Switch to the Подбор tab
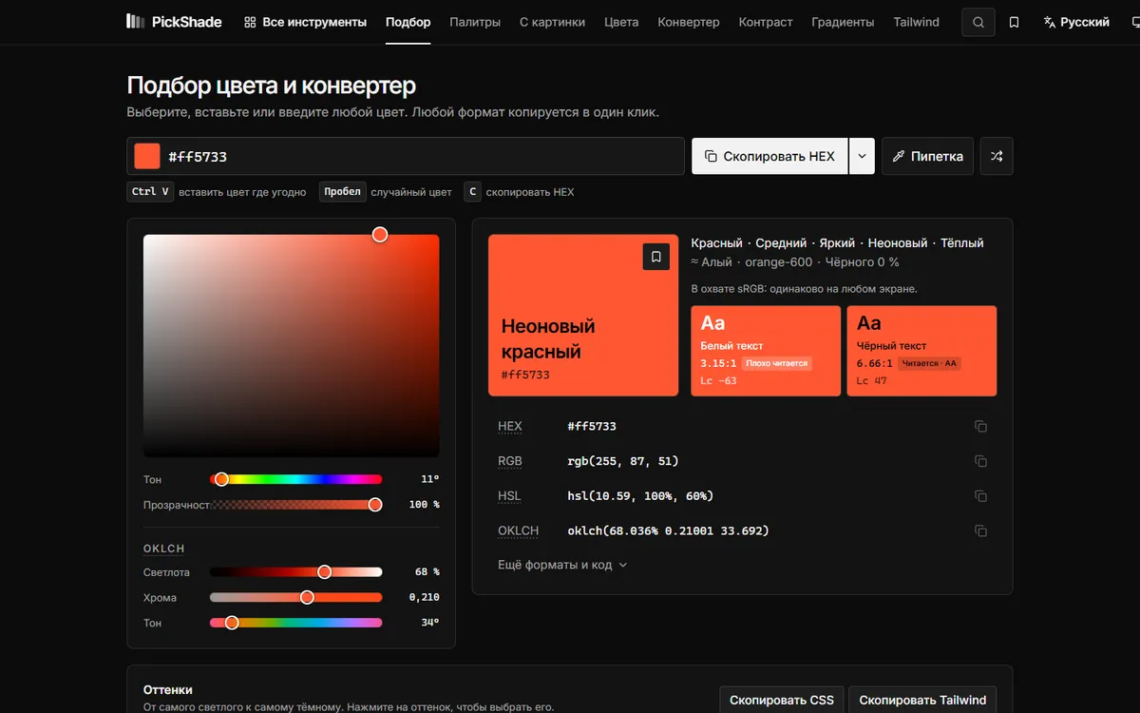 click(408, 22)
